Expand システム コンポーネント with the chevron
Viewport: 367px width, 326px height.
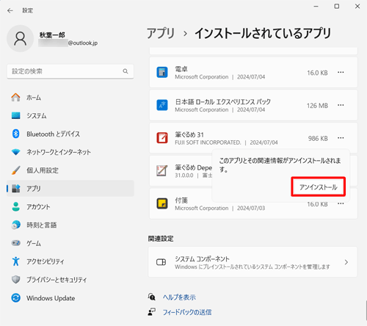click(346, 262)
